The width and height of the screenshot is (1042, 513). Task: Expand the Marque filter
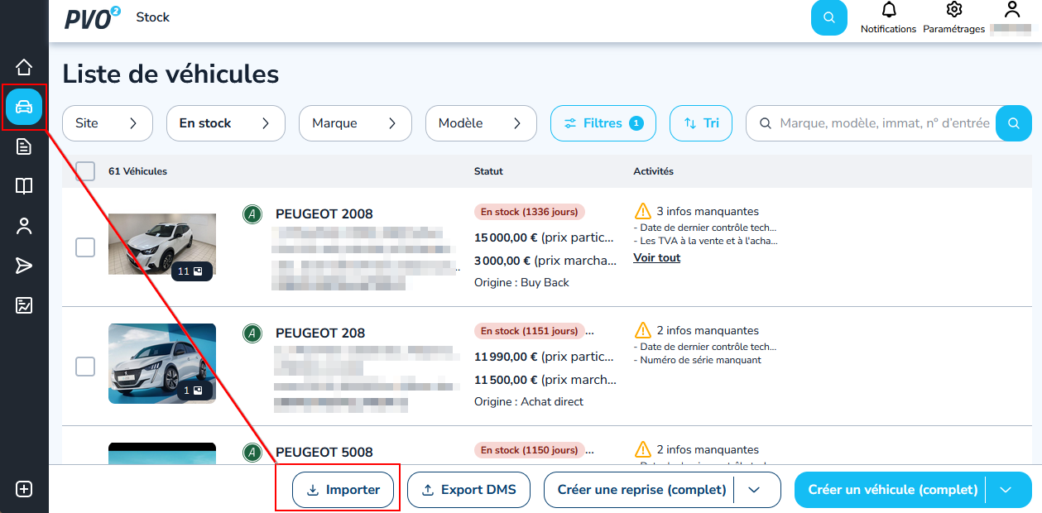[355, 123]
